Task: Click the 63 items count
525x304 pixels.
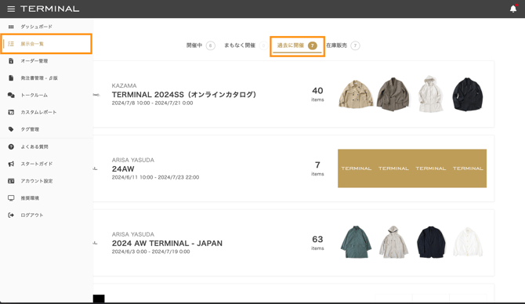Action: click(317, 243)
